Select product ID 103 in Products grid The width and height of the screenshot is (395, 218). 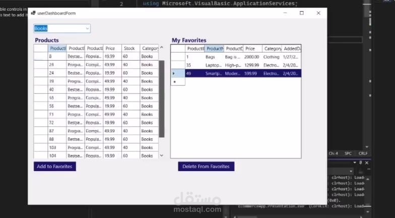point(57,147)
